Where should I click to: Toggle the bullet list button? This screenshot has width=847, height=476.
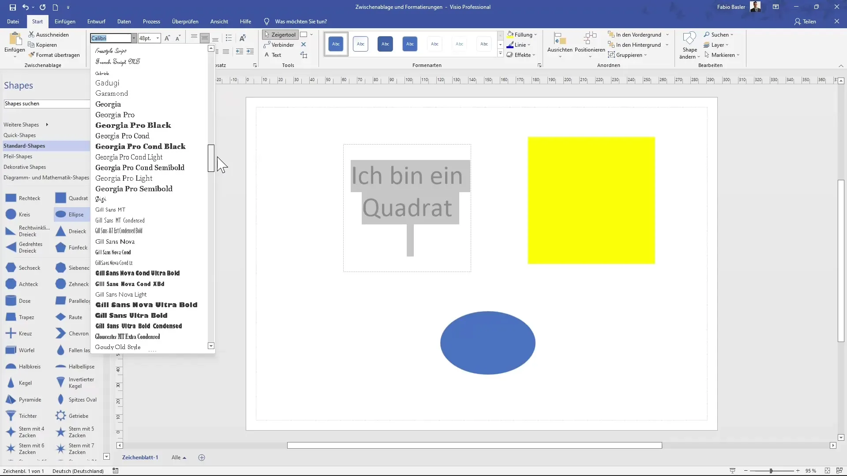[x=229, y=38]
